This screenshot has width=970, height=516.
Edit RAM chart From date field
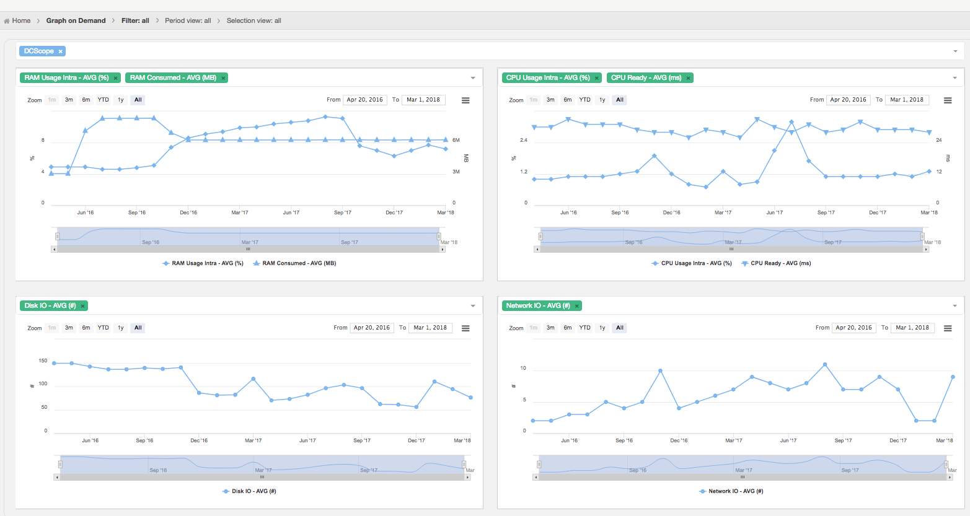tap(365, 100)
